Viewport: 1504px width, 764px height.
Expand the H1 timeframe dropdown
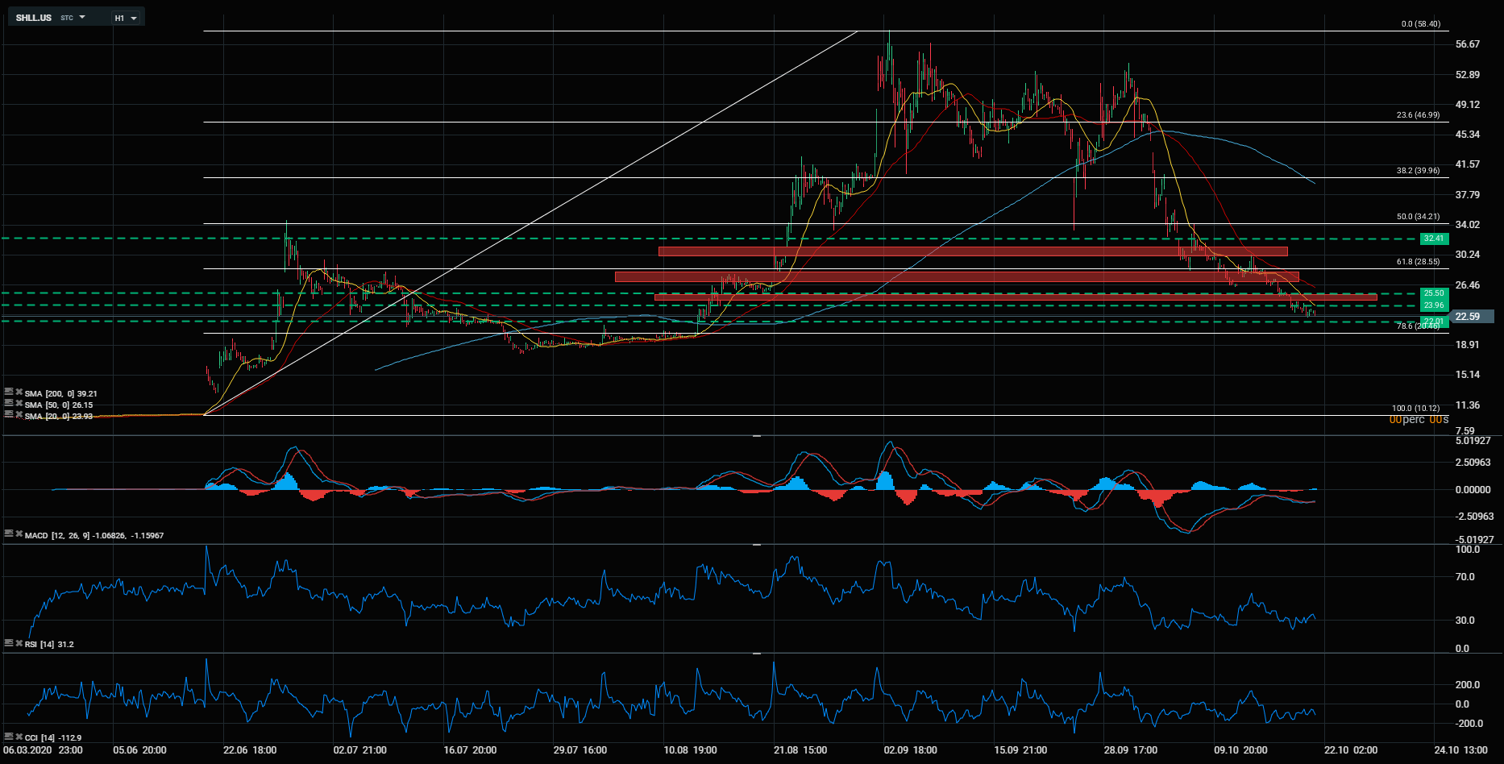pos(126,18)
